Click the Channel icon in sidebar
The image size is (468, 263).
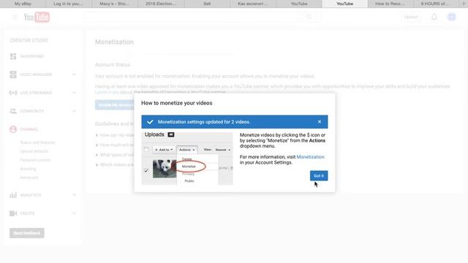tap(13, 129)
